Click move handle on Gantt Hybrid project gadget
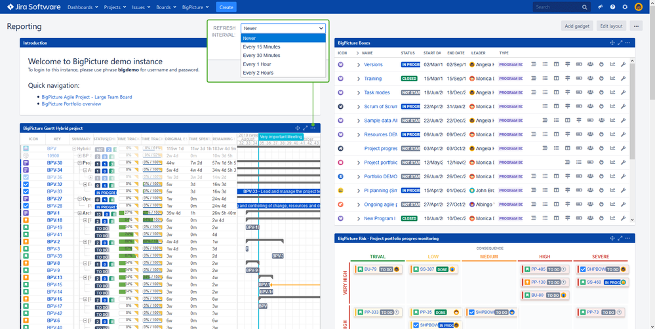 (298, 128)
